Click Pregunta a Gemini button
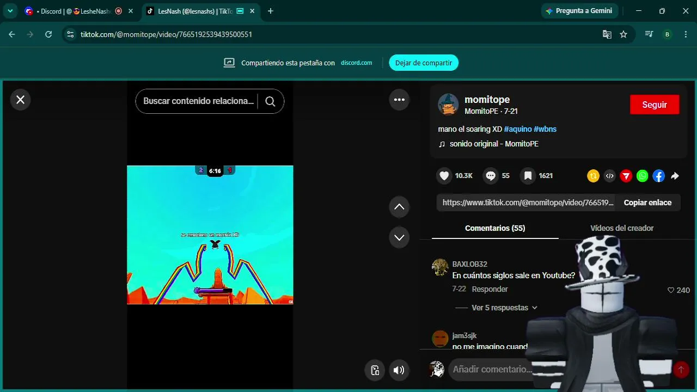This screenshot has width=697, height=392. coord(579,11)
